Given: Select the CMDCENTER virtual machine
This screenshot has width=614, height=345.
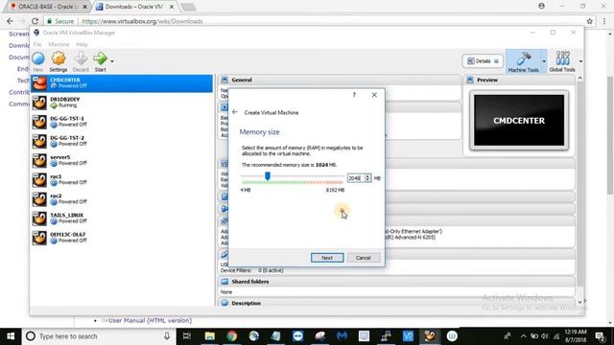Looking at the screenshot, I should click(x=122, y=83).
